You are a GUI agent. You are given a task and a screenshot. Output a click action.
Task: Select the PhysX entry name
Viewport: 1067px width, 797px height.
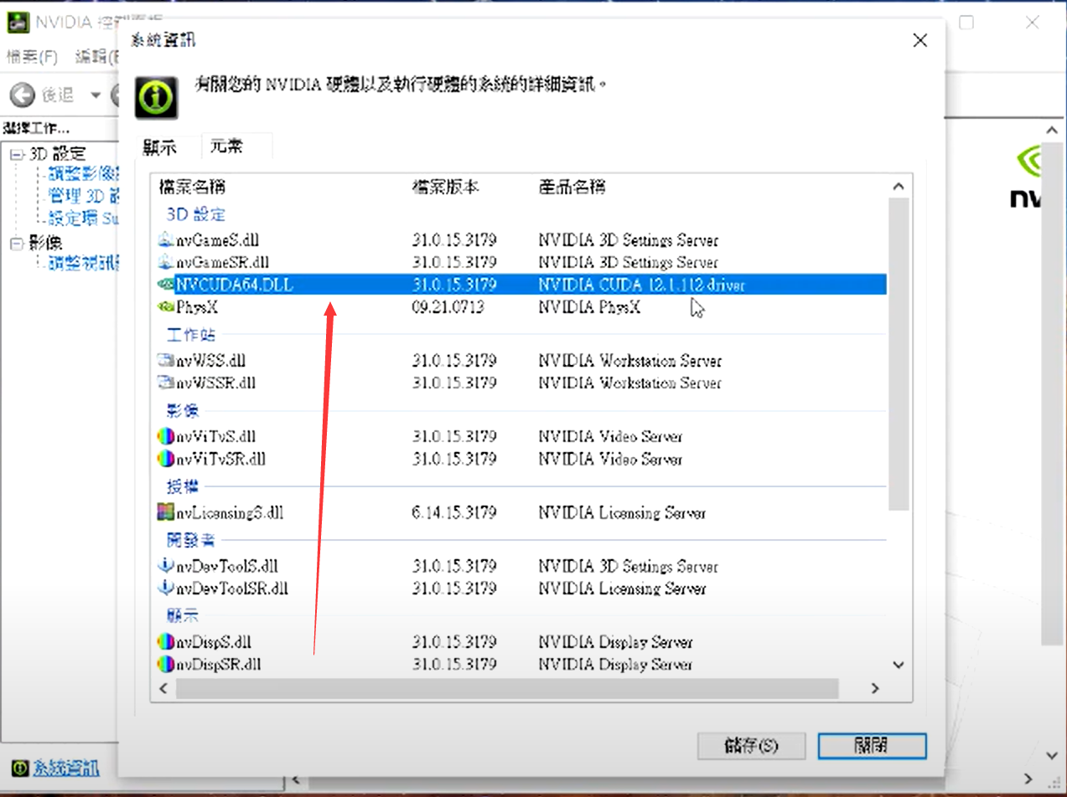coord(198,307)
